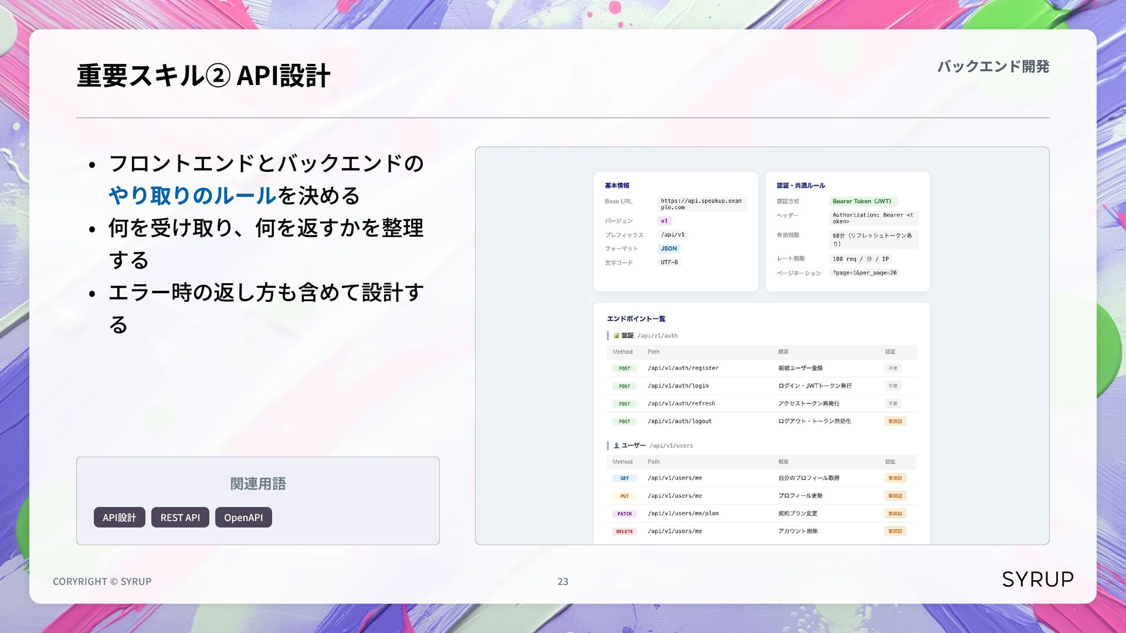
Task: Click the /api/v1/auth/login path
Action: (x=678, y=386)
